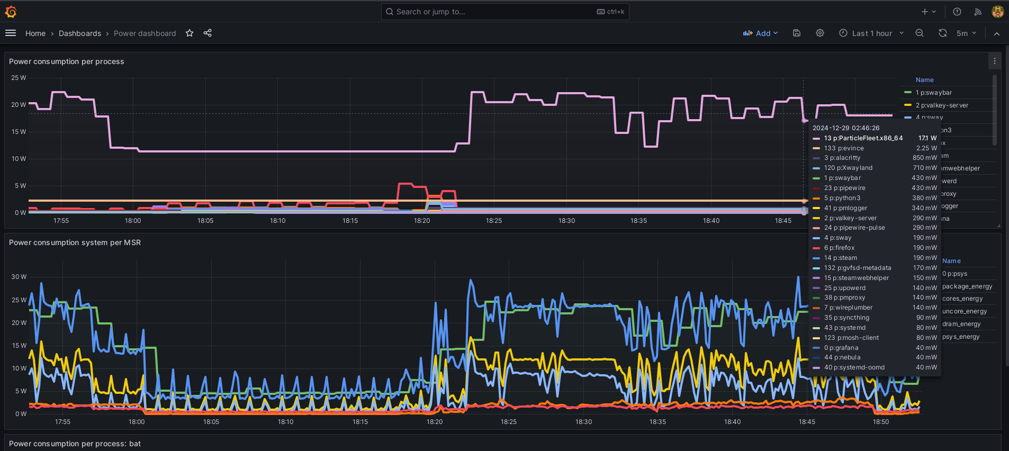The height and width of the screenshot is (451, 1009).
Task: Open the help question mark menu
Action: 957,12
